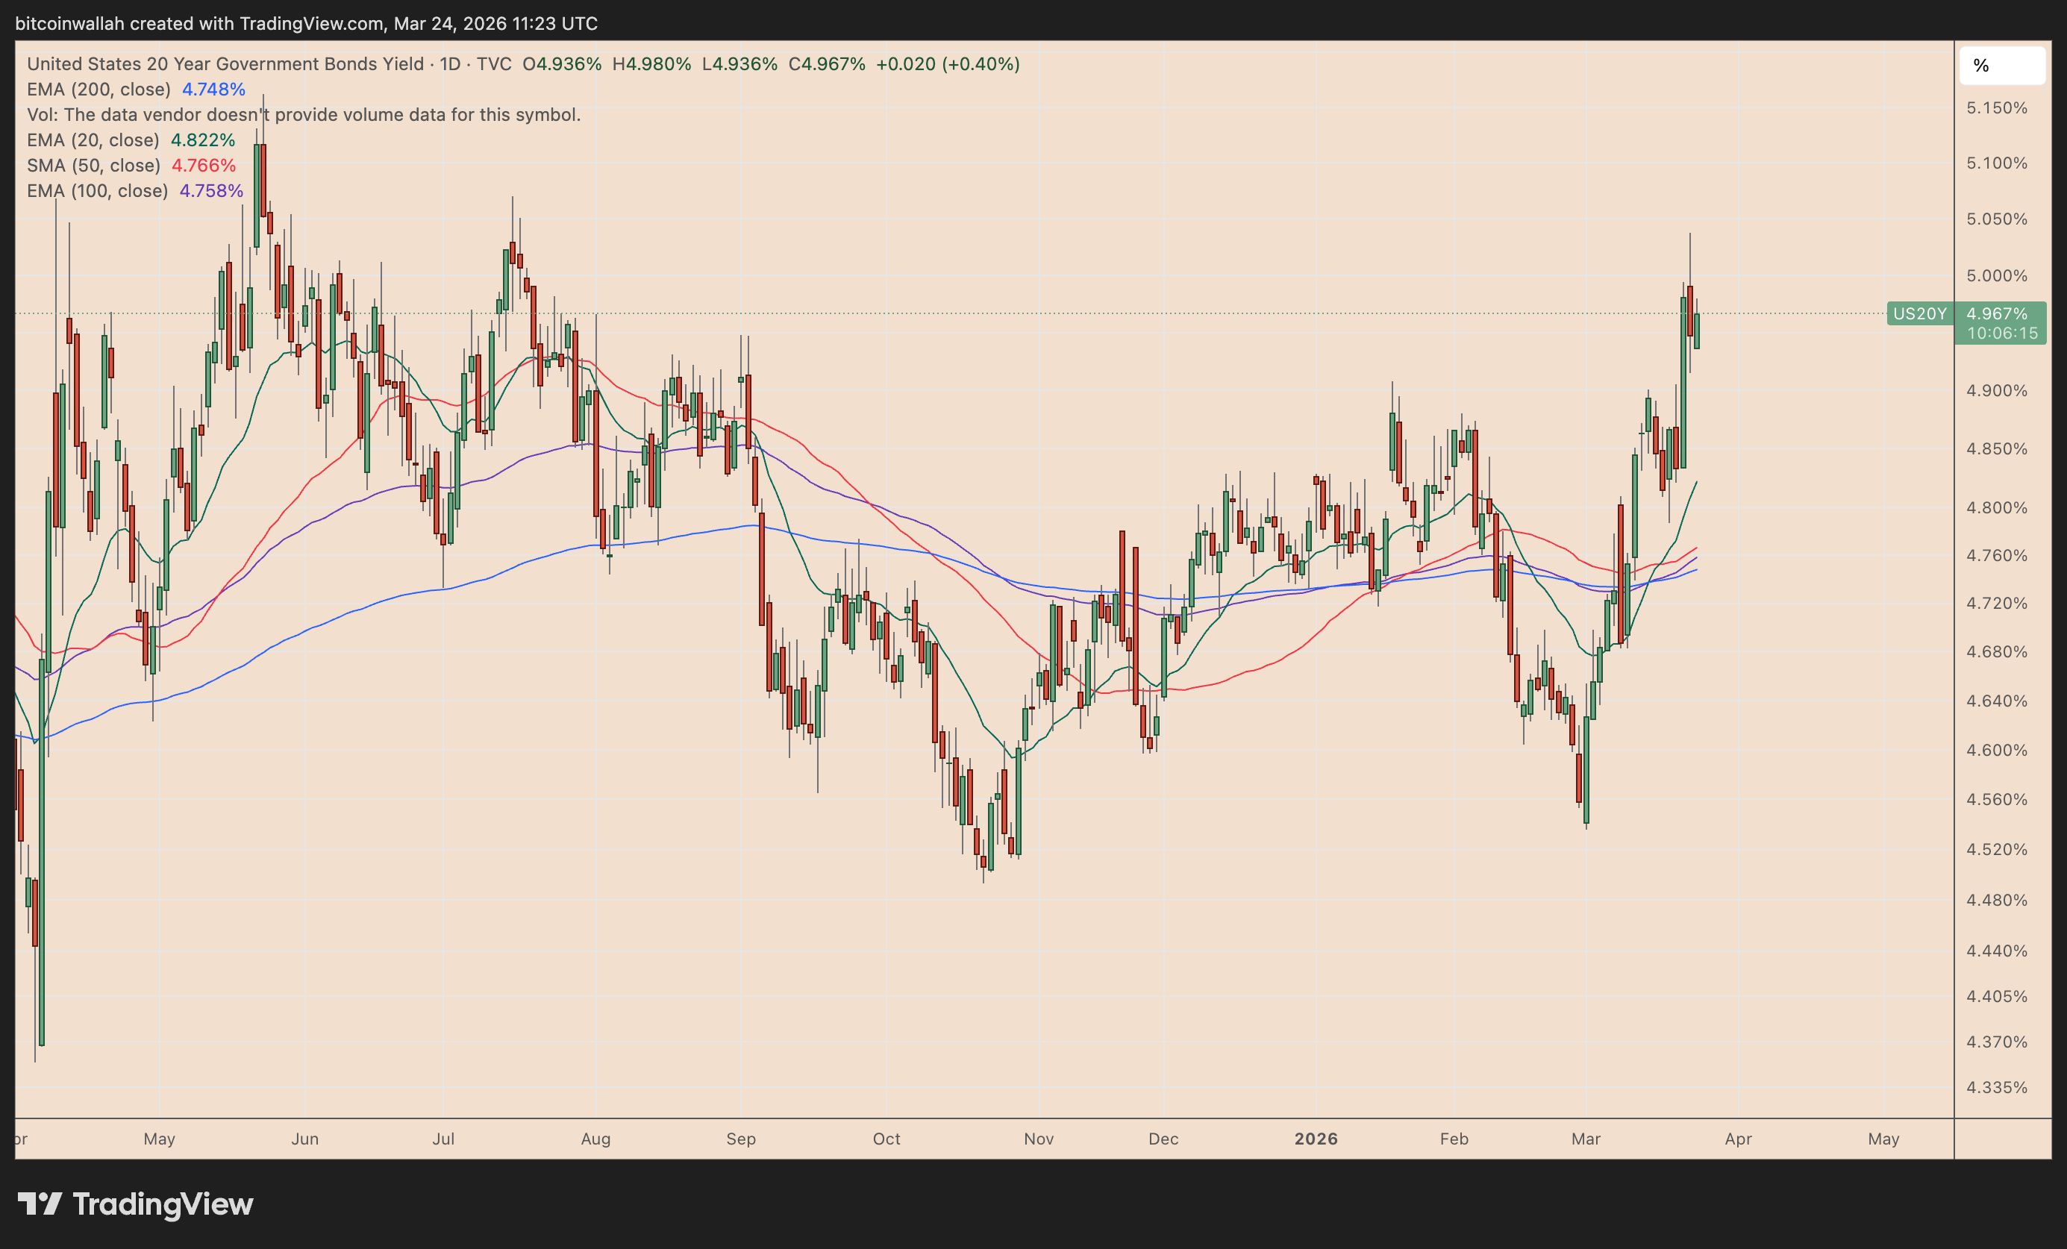This screenshot has width=2067, height=1249.
Task: Click the 1D interval in chart title
Action: click(x=451, y=63)
